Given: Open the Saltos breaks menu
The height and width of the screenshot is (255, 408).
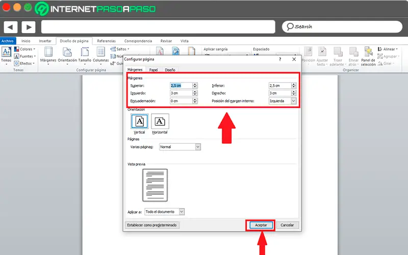Looking at the screenshot, I should point(120,49).
